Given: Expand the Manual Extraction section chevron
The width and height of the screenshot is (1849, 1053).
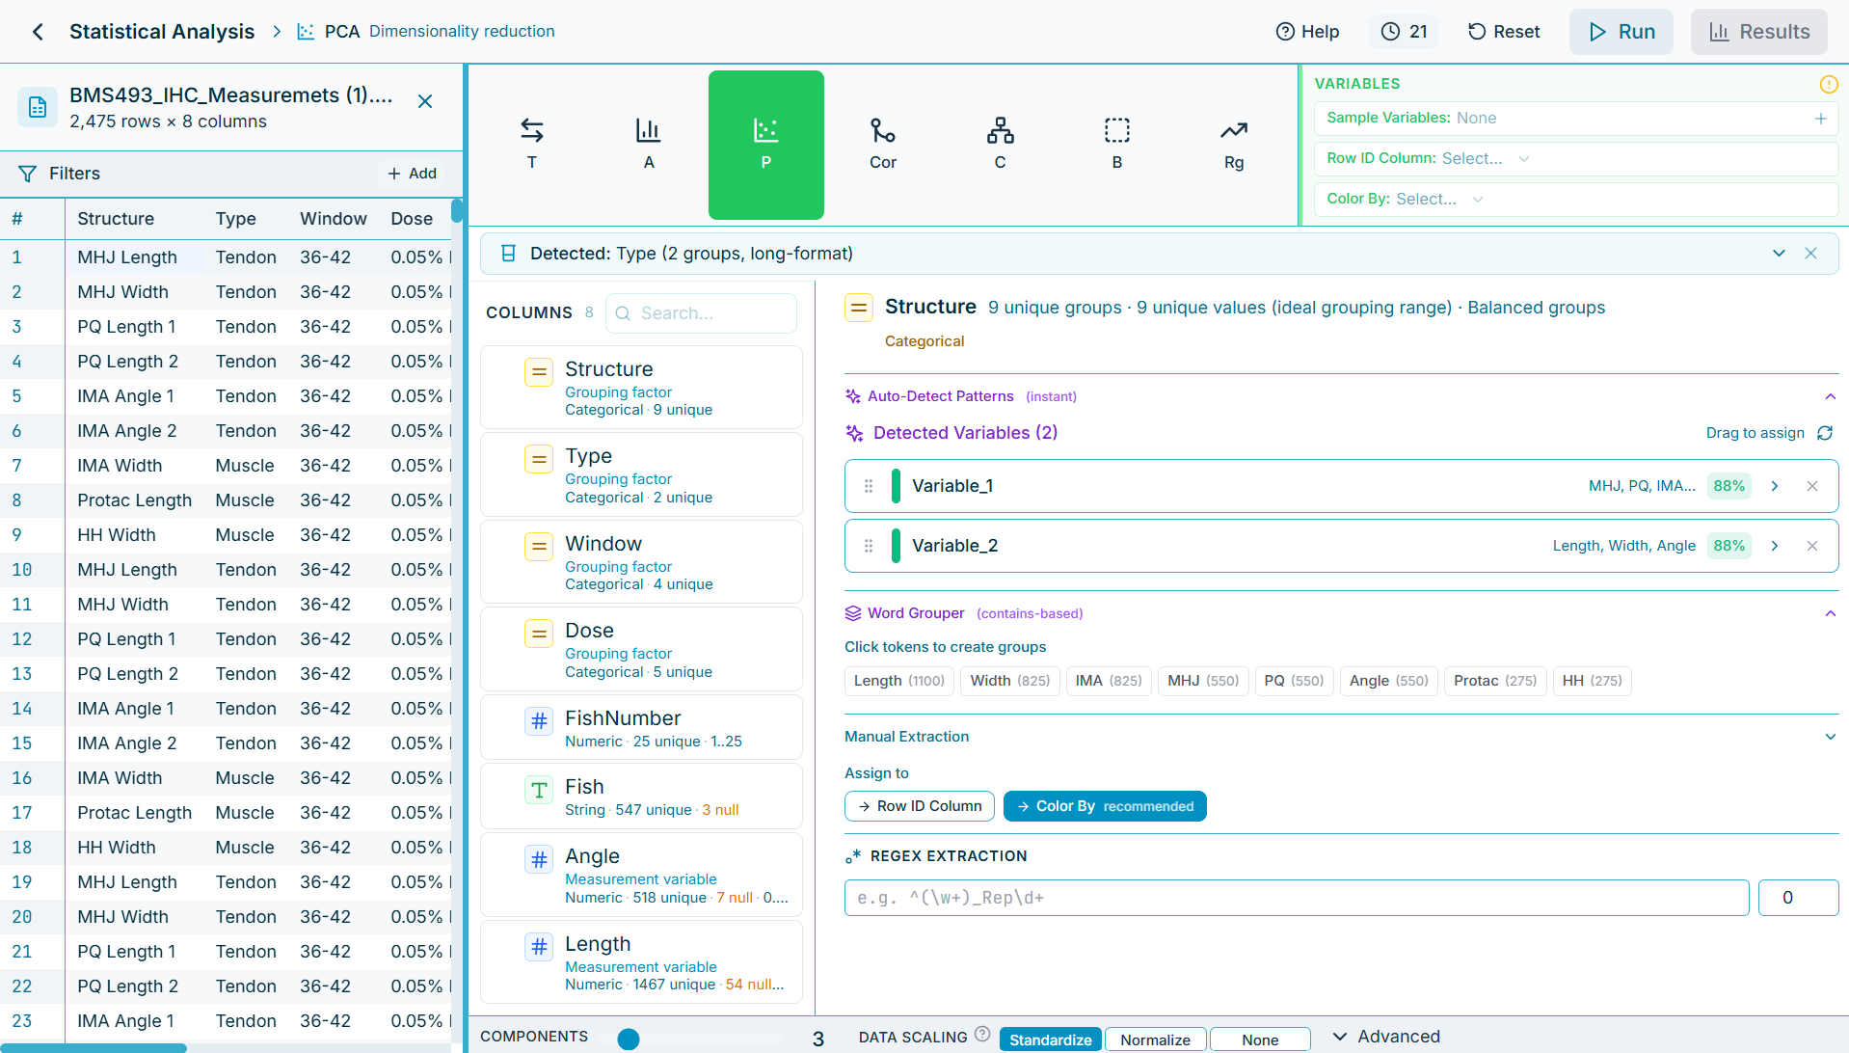Looking at the screenshot, I should (x=1831, y=736).
